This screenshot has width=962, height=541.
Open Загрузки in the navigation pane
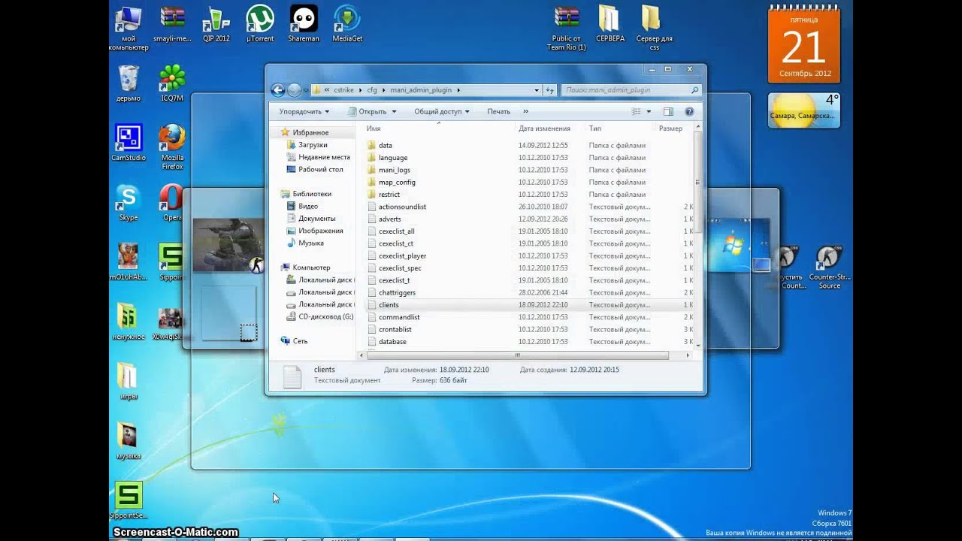313,145
